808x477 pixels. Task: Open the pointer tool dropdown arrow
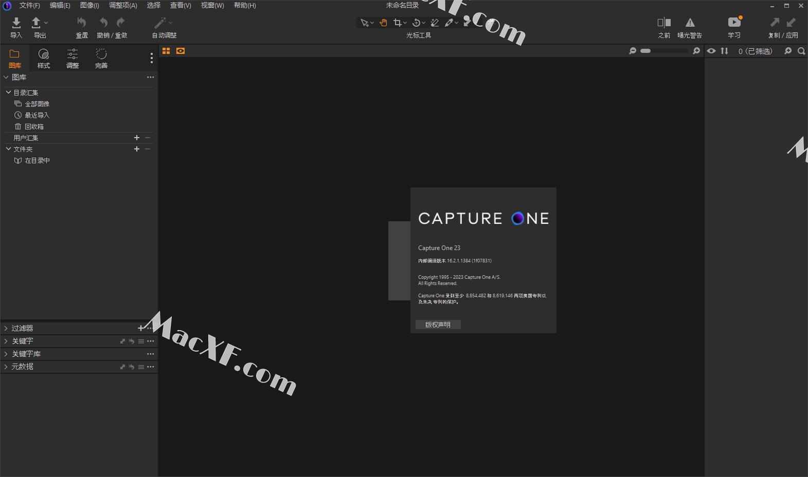[x=372, y=23]
